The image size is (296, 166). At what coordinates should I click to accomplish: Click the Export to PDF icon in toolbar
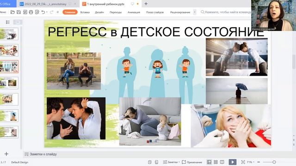[25, 12]
